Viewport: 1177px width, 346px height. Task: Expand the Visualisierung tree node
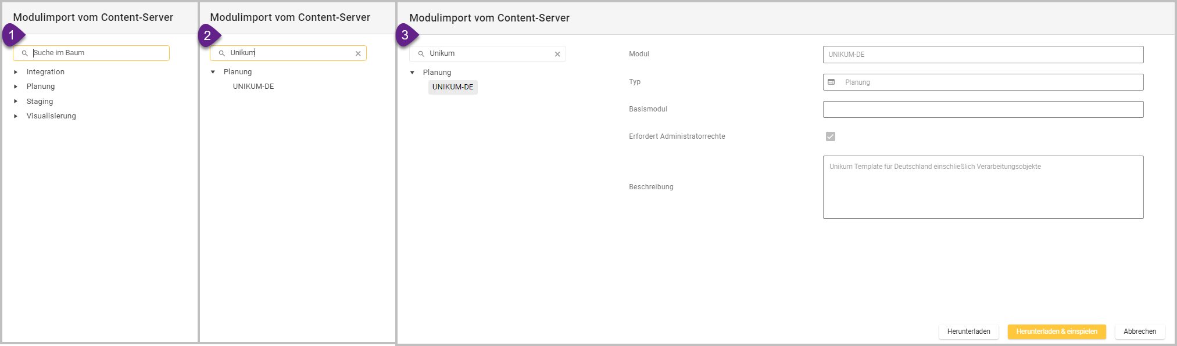16,116
